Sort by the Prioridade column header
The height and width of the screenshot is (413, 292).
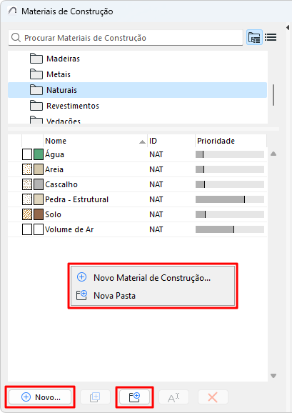tap(231, 141)
